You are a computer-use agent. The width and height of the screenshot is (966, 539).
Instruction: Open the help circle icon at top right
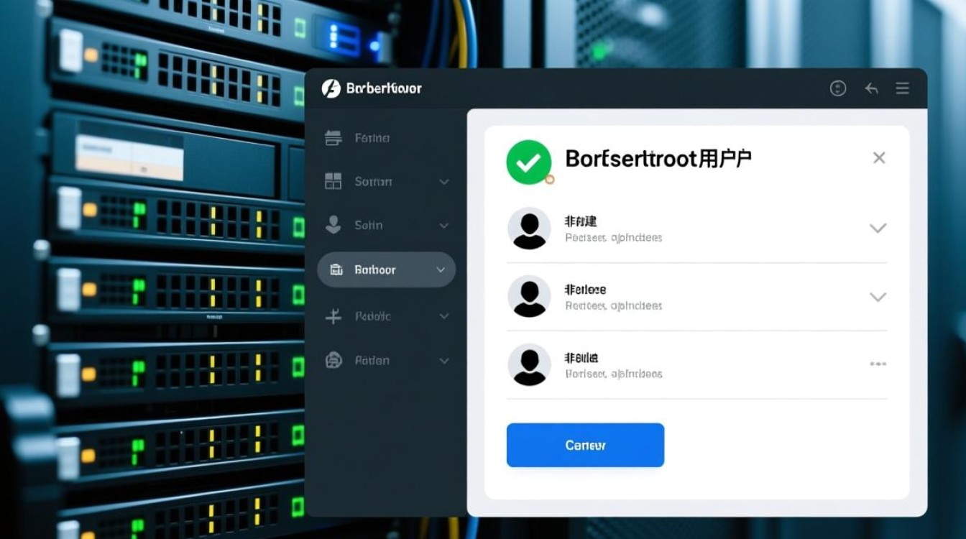tap(838, 88)
